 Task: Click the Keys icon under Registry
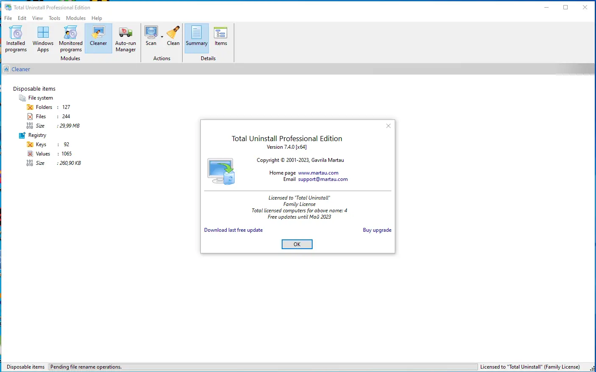click(x=30, y=144)
